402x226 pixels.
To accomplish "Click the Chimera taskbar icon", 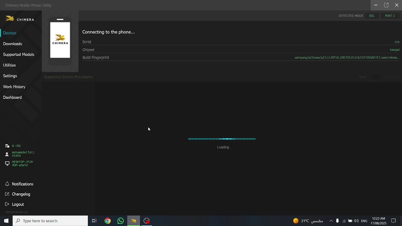I will click(x=134, y=221).
